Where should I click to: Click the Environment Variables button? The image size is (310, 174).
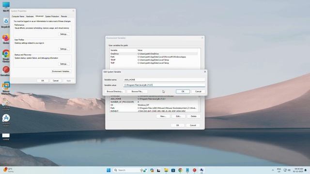click(61, 72)
